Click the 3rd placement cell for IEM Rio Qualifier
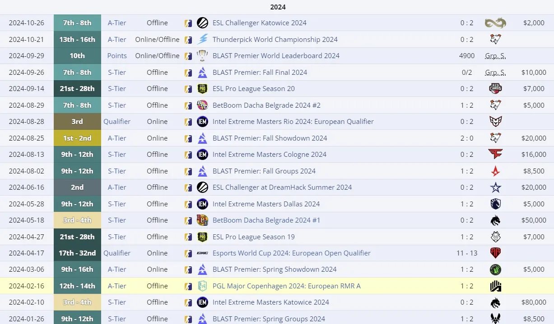Viewport: 554px width, 324px height. 77,122
